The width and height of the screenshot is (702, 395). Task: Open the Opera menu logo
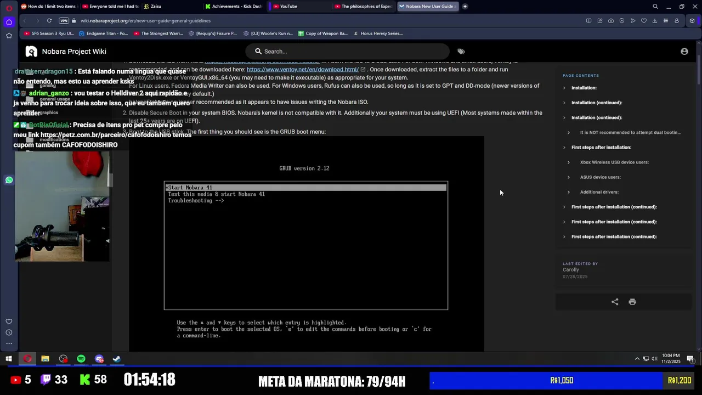click(9, 8)
